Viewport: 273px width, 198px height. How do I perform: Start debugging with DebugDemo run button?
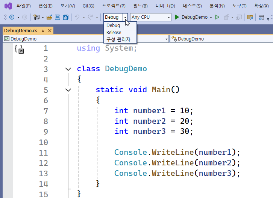(x=193, y=17)
